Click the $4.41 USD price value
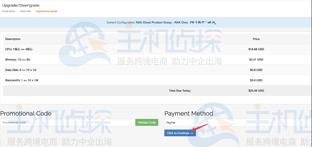The width and height of the screenshot is (312, 147). click(x=256, y=59)
